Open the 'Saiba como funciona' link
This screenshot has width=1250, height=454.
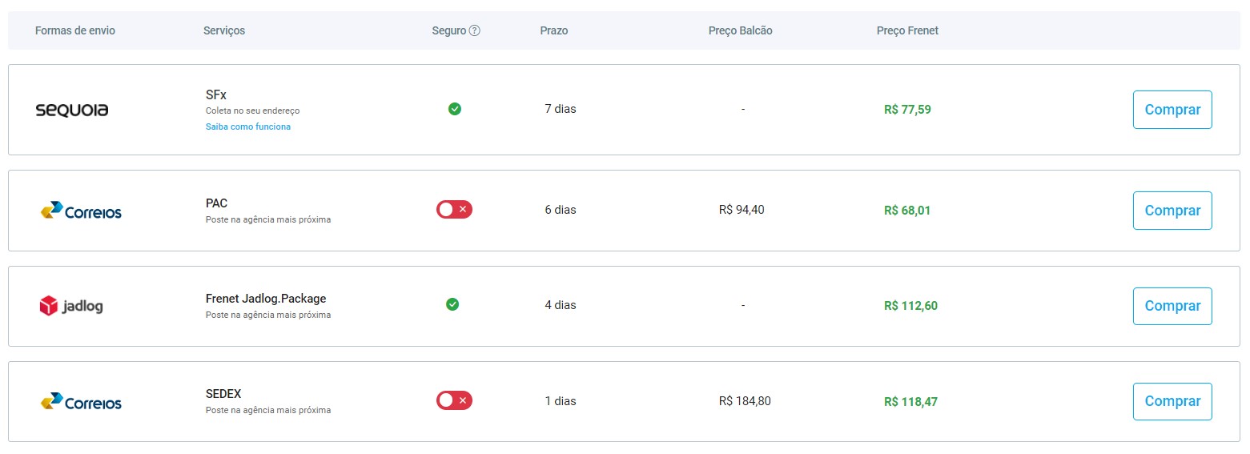(248, 127)
